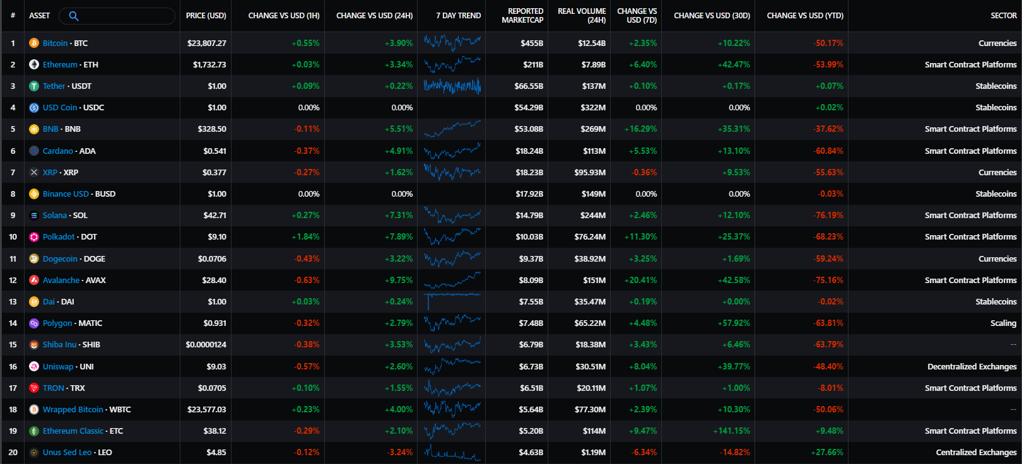Screen dimensions: 1022x464
Task: Open the Solana asset link
Action: tap(55, 216)
